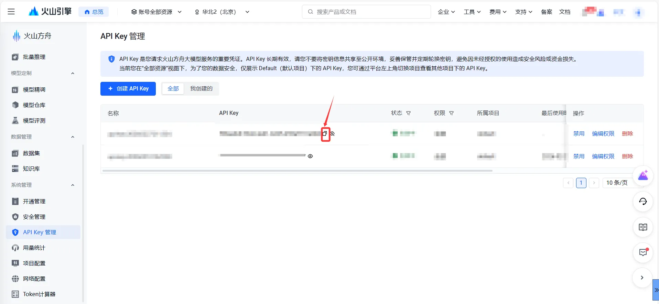Click the 火山引擎 logo
659x304 pixels.
tap(50, 12)
